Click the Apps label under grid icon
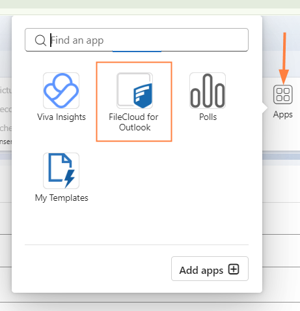The image size is (300, 311). point(283,115)
